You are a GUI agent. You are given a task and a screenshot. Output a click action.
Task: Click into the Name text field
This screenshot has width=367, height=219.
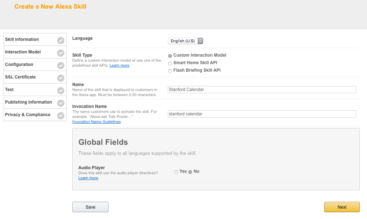(262, 90)
